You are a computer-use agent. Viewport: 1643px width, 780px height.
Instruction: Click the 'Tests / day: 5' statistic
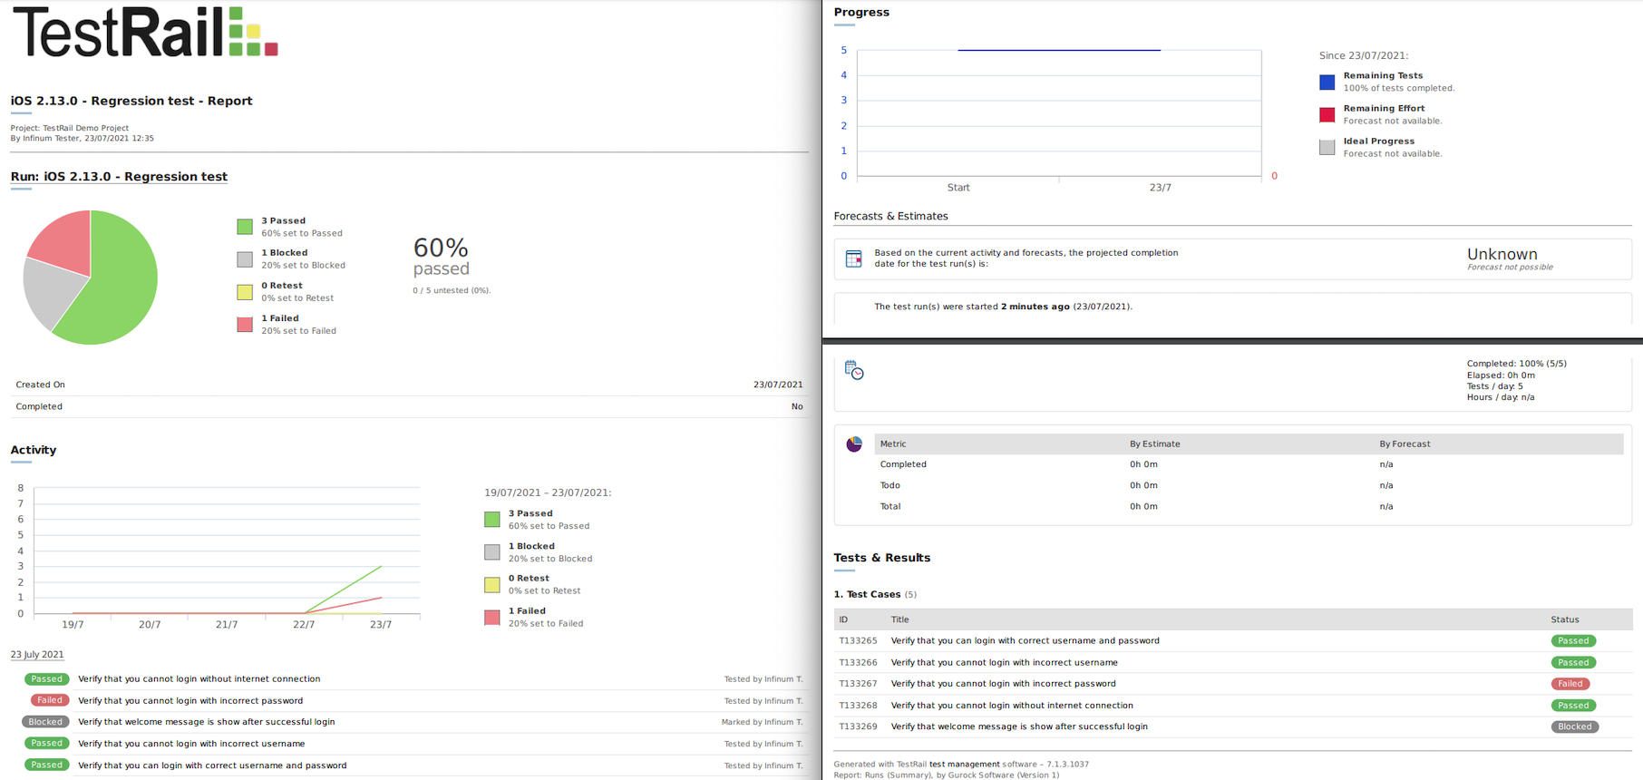click(1495, 386)
